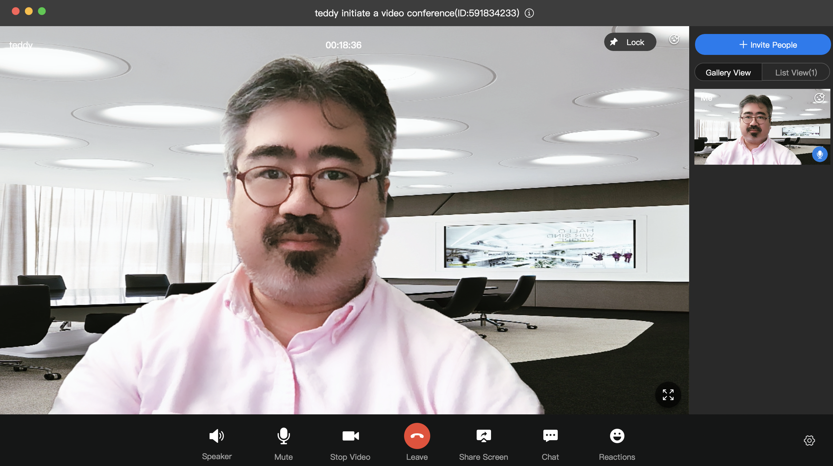Lock teddy's video with the pin button

pyautogui.click(x=630, y=42)
